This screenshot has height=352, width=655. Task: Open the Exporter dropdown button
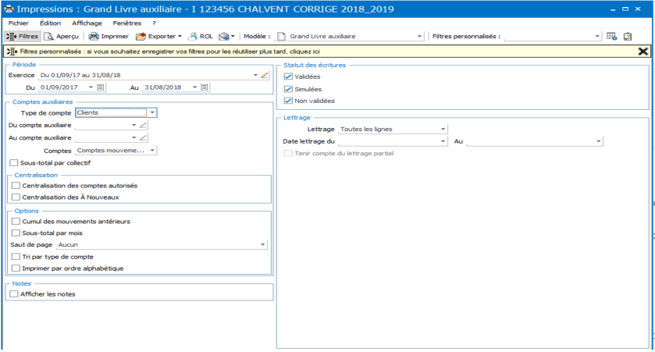point(158,37)
